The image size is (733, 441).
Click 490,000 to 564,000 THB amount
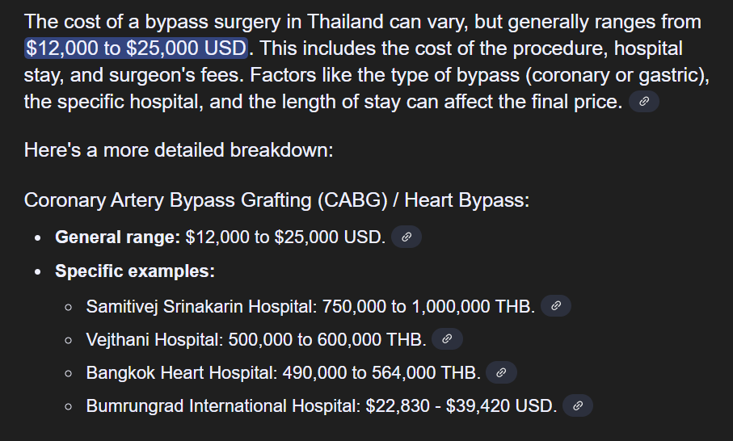pyautogui.click(x=381, y=373)
